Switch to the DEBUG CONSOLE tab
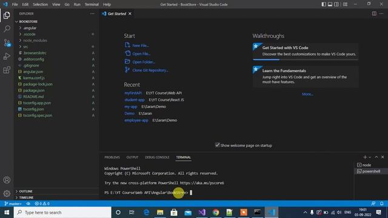The height and width of the screenshot is (218, 388). tap(157, 157)
